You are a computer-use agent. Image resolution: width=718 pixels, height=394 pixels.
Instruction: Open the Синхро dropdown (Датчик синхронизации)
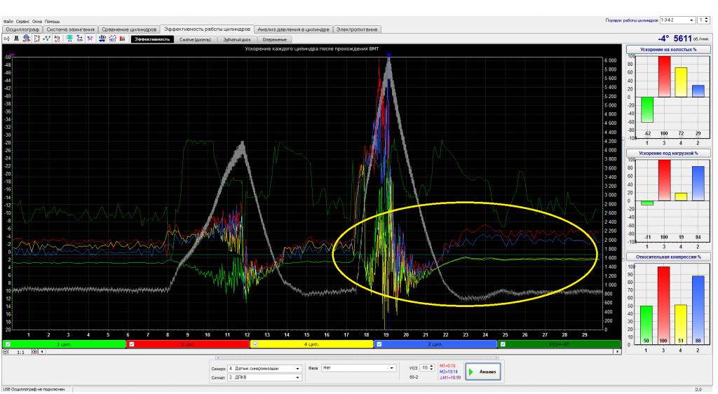coord(264,368)
